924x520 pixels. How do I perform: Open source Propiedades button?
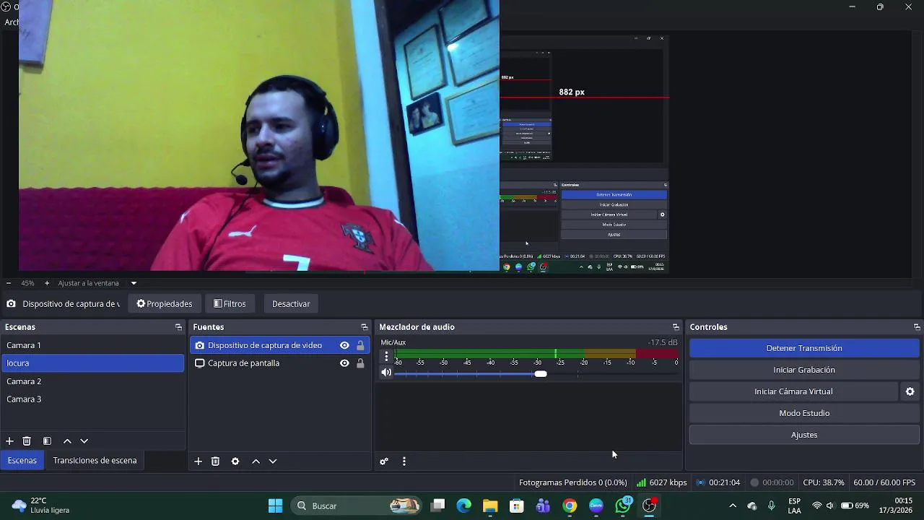coord(165,304)
